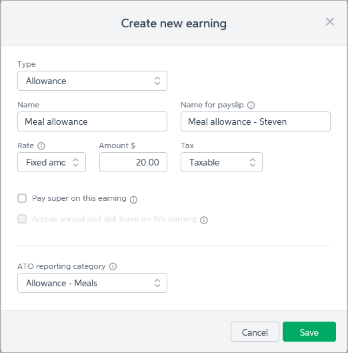Enable Pay super on this earning checkbox
This screenshot has height=353, width=348.
[22, 198]
